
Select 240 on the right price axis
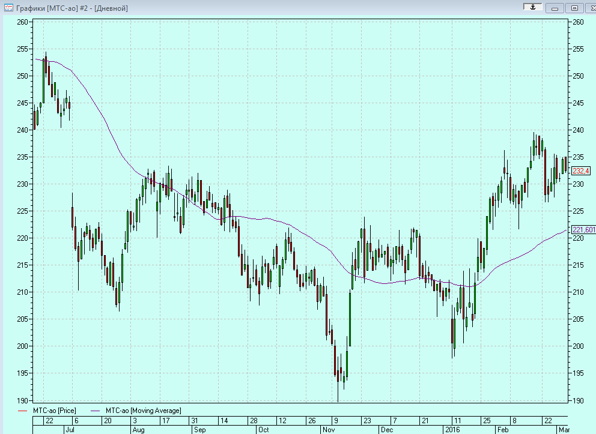pyautogui.click(x=578, y=130)
